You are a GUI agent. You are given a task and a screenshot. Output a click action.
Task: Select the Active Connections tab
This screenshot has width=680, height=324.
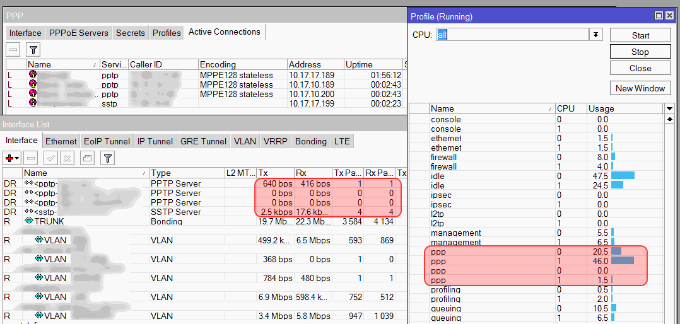coord(224,32)
